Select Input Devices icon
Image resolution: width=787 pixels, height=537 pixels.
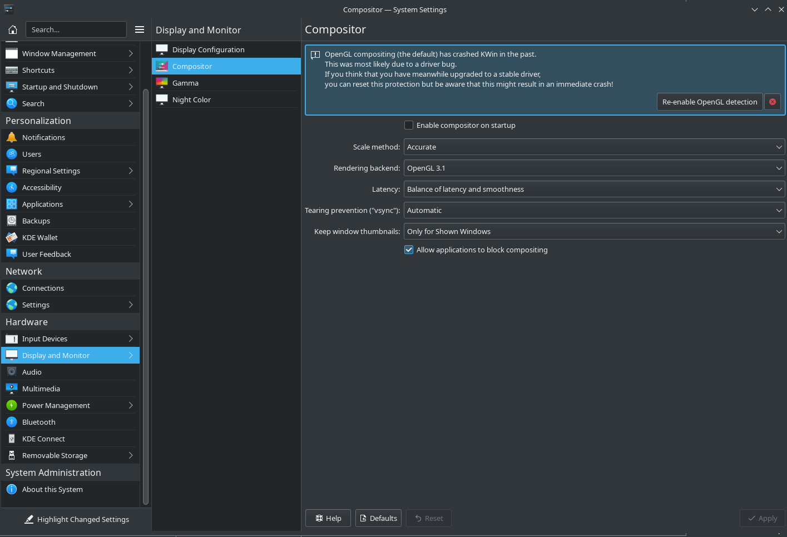point(12,339)
